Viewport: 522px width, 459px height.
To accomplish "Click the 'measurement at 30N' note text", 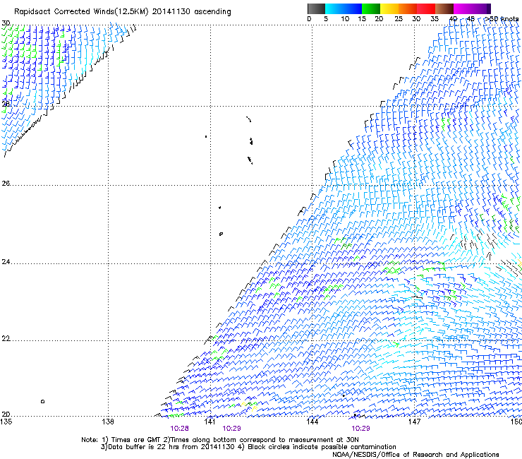I will pyautogui.click(x=324, y=440).
